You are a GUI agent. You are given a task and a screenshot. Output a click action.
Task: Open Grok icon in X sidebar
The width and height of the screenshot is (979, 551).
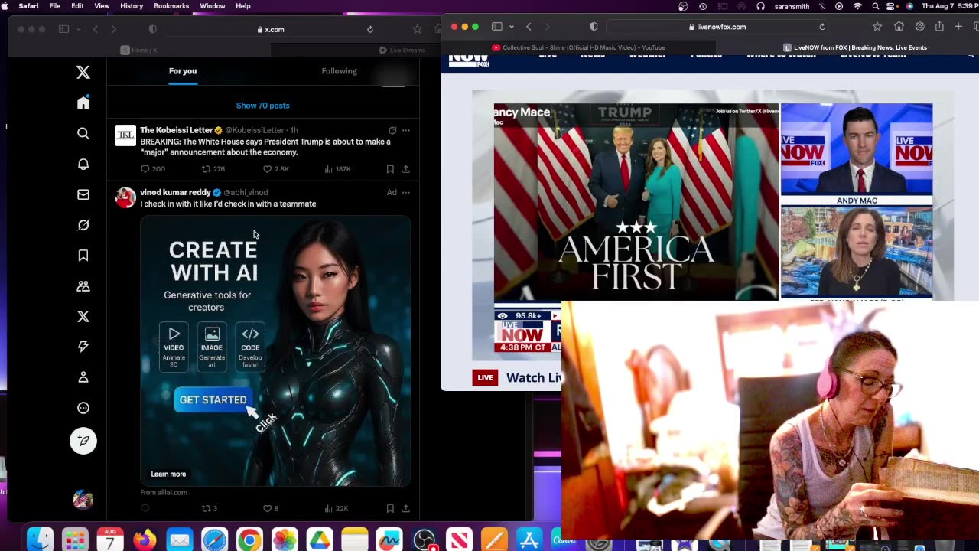click(x=83, y=225)
